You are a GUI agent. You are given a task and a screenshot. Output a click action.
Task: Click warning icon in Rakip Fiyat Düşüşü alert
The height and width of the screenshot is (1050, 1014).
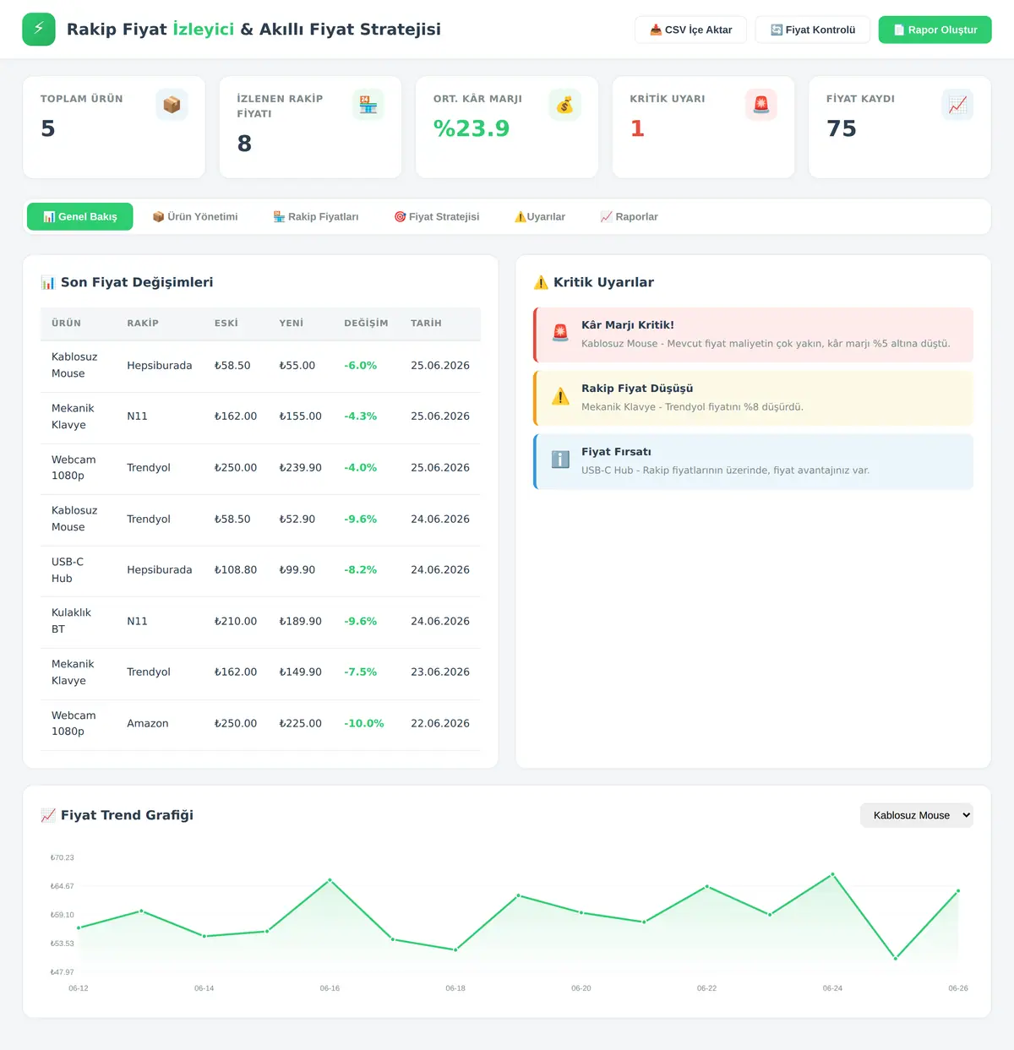(560, 396)
